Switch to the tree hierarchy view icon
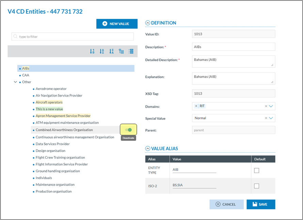Viewport: 303px width, 220px height. pyautogui.click(x=121, y=51)
